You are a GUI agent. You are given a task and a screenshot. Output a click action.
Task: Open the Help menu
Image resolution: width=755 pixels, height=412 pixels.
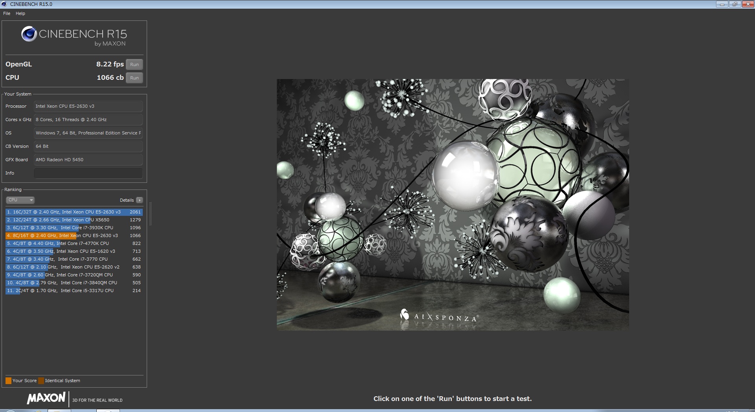pos(20,13)
